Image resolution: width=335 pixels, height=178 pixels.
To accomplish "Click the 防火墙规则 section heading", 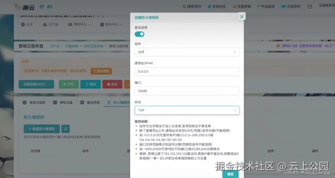I will click(34, 117).
